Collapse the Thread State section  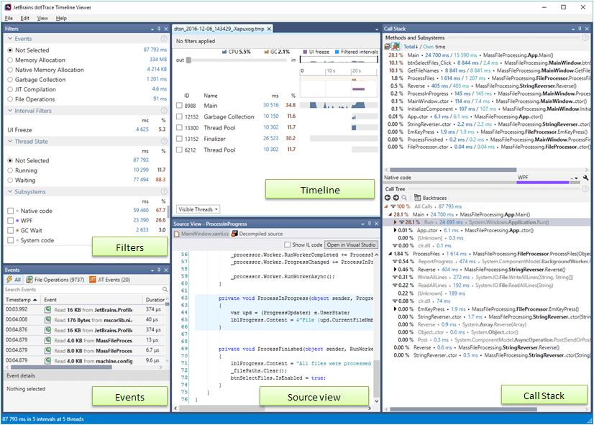pos(10,142)
